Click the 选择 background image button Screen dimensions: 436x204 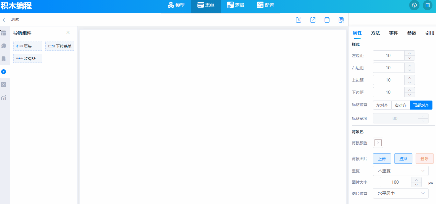[x=403, y=159]
